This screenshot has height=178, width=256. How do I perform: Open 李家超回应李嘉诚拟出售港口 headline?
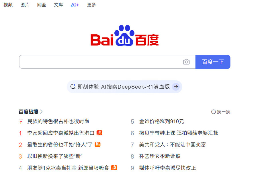pos(61,133)
